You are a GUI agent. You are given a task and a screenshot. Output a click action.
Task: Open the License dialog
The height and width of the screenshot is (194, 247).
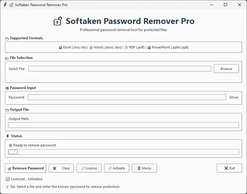coord(89,168)
